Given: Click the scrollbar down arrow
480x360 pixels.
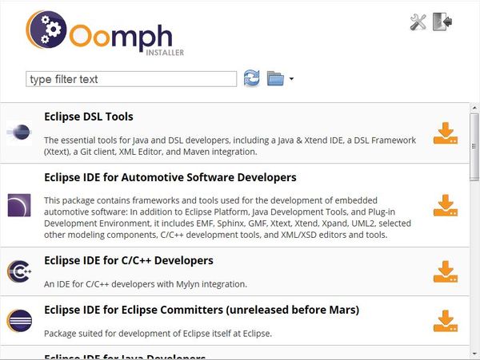Looking at the screenshot, I should tap(474, 354).
